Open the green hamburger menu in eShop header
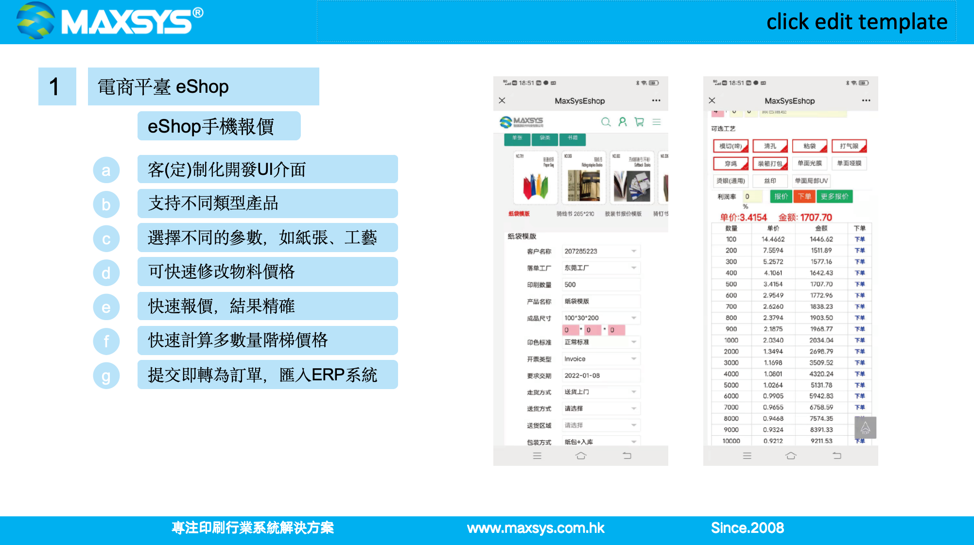Image resolution: width=974 pixels, height=545 pixels. [x=657, y=122]
